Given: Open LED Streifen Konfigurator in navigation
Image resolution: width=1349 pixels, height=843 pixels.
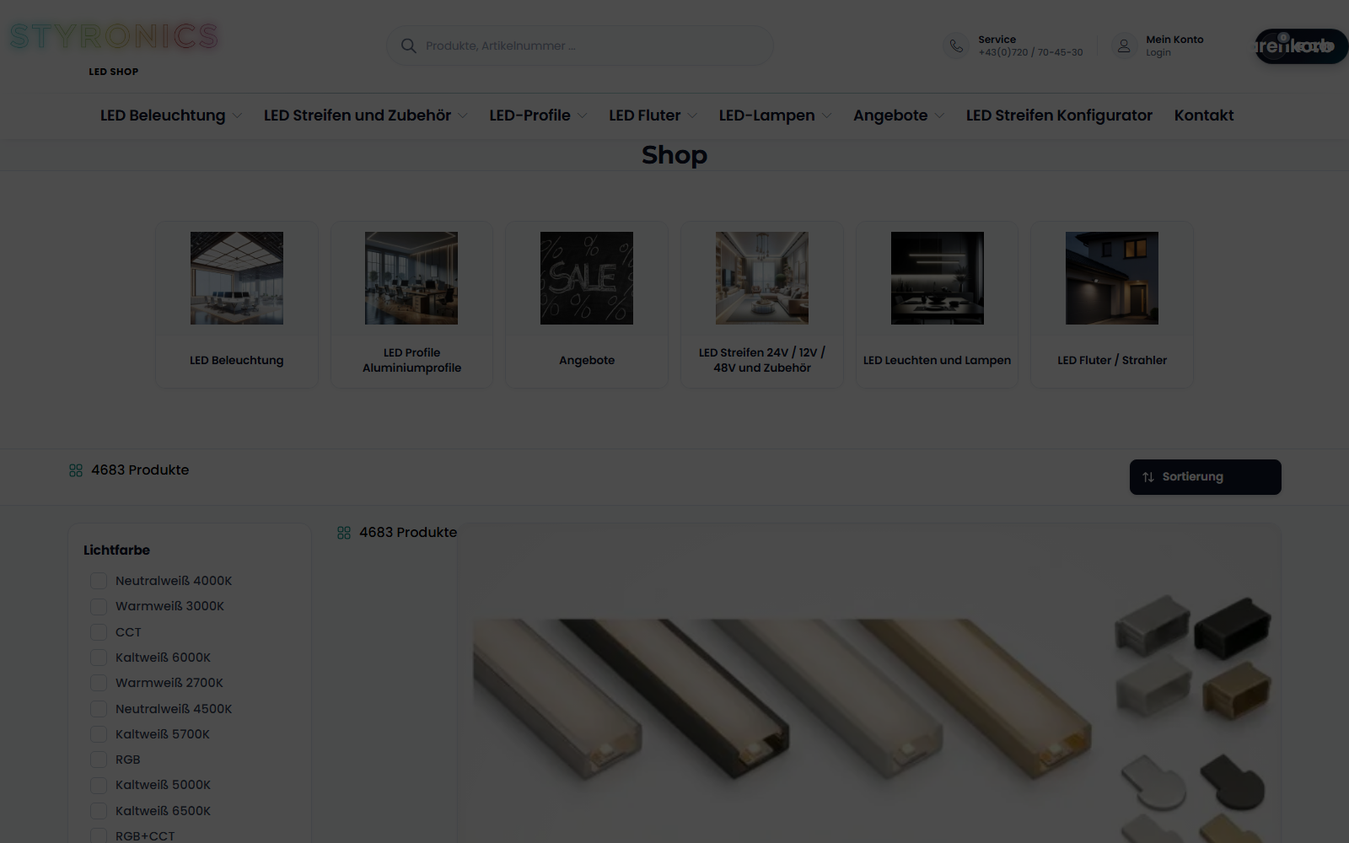Looking at the screenshot, I should pyautogui.click(x=1059, y=115).
